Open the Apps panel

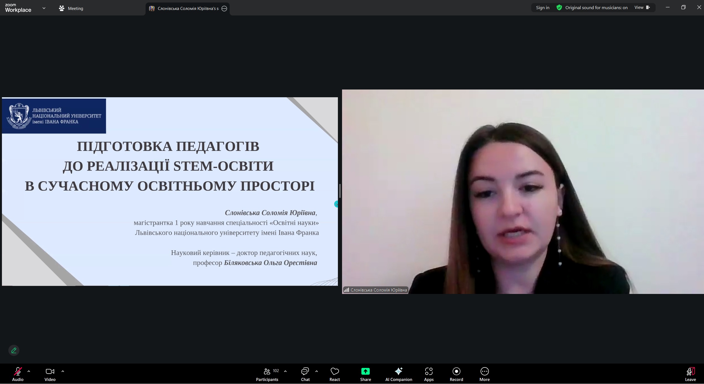429,372
